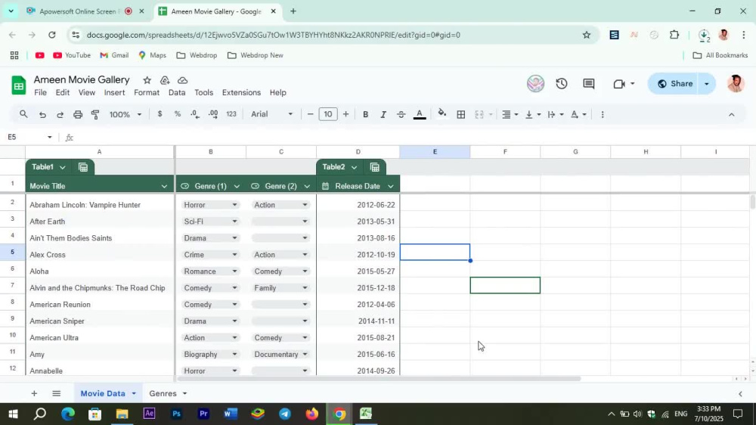Click the Name box showing E5
Screen dimensions: 756x425
pos(29,138)
